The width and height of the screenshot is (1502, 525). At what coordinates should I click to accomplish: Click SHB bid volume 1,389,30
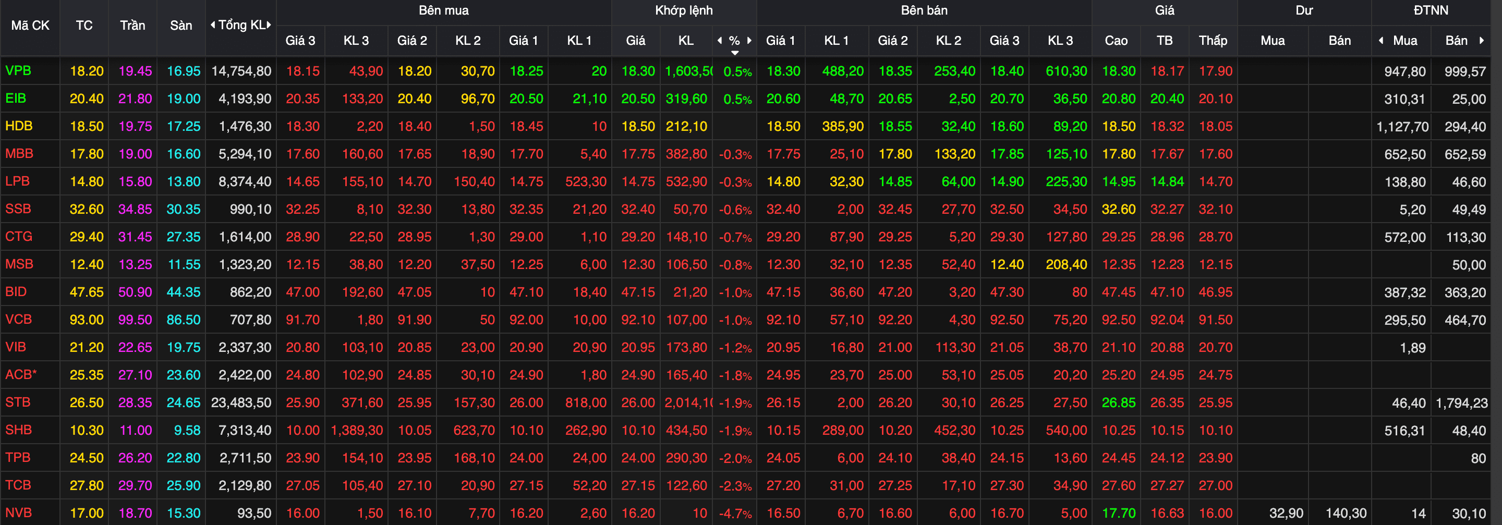(357, 430)
